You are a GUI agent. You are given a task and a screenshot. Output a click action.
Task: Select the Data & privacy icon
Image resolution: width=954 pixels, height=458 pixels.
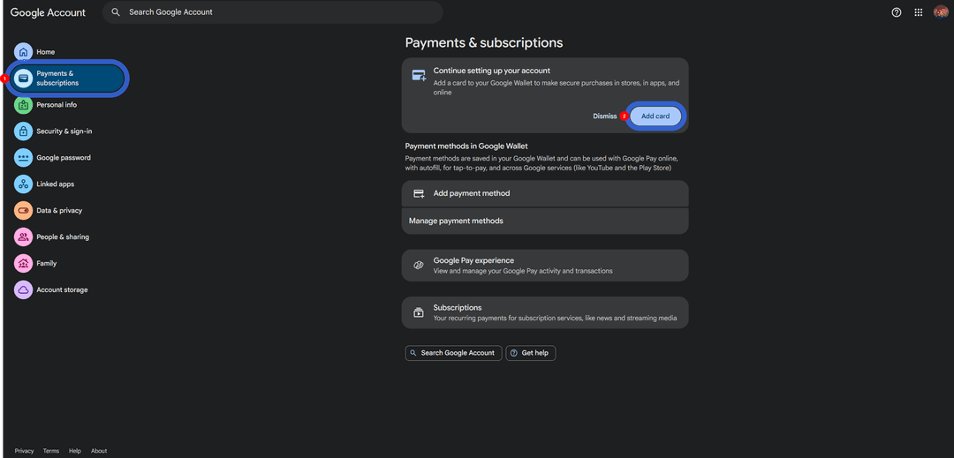23,210
